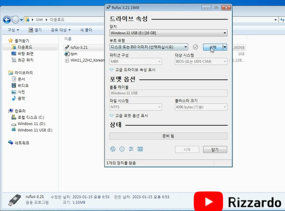The image size is (285, 211).
Task: Expand 고급 포맷 옵션 표시 section
Action: [129, 115]
